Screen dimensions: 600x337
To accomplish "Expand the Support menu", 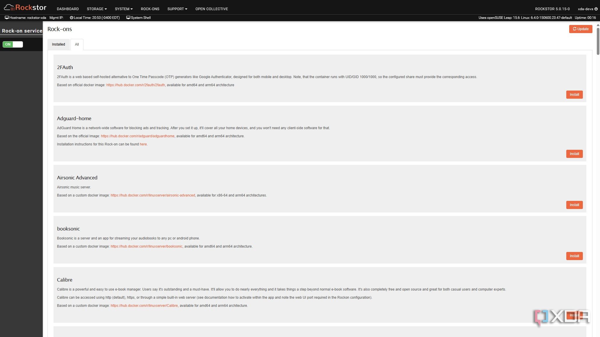I will 177,9.
